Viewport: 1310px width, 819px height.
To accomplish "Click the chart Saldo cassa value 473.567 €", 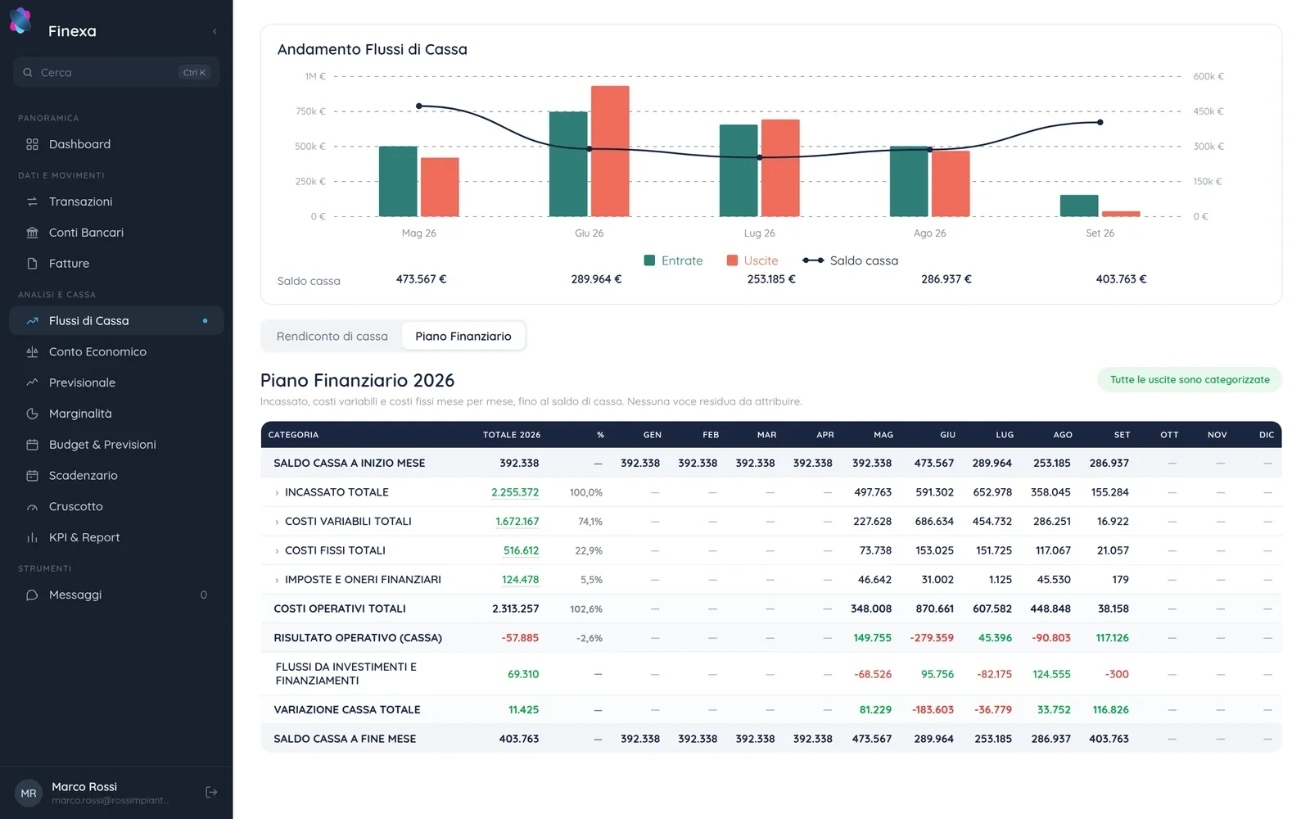I will coord(422,279).
